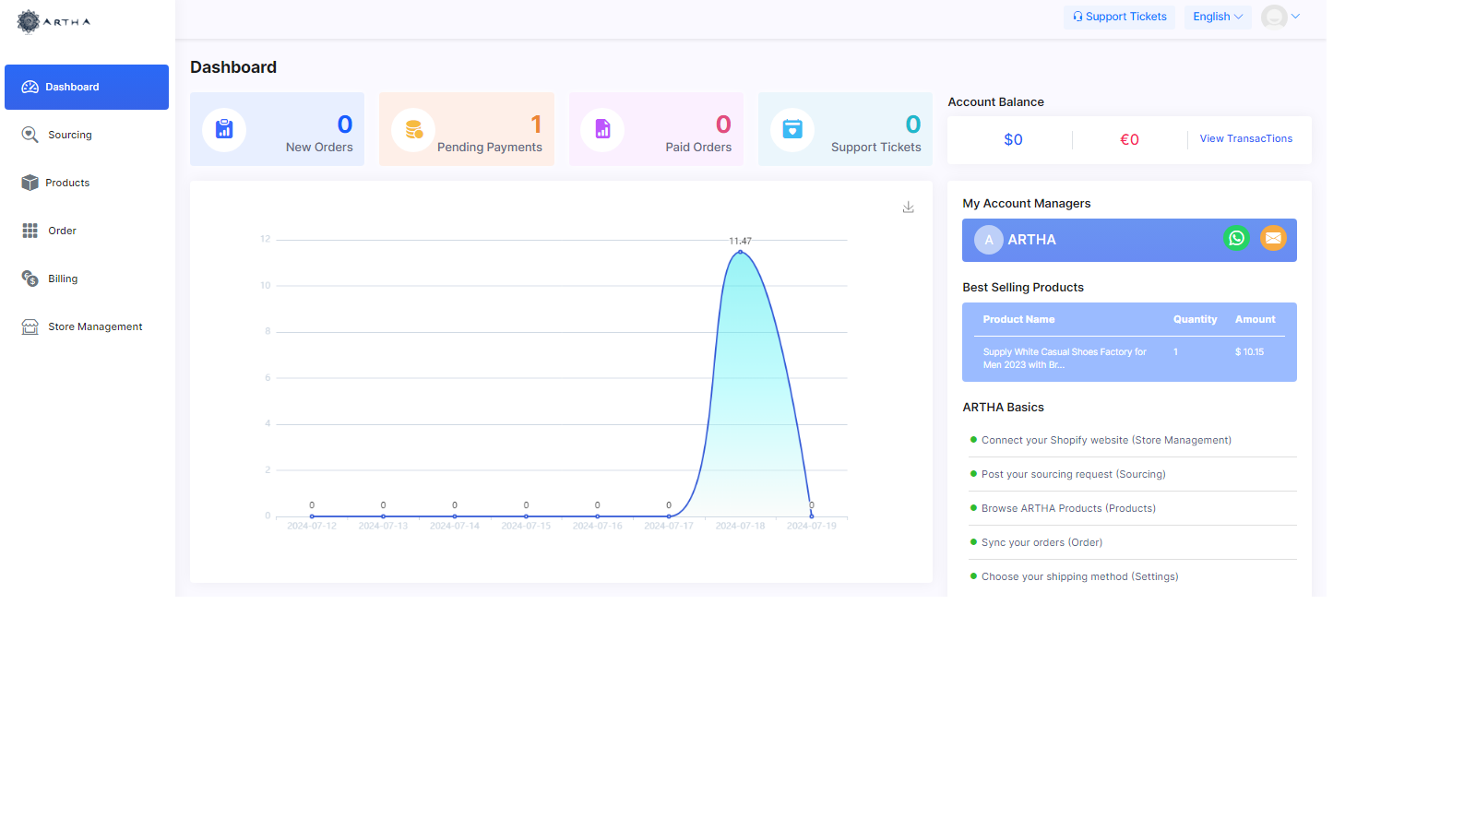
Task: Click the Billing coins icon
Action: (30, 279)
